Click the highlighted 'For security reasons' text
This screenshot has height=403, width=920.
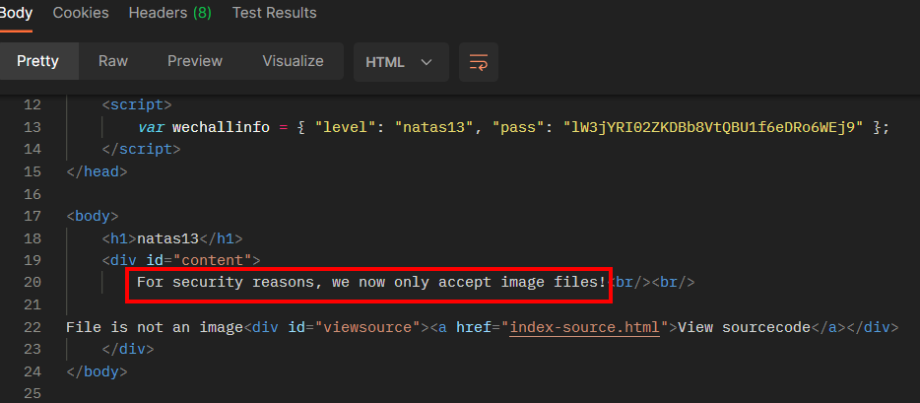pyautogui.click(x=370, y=283)
